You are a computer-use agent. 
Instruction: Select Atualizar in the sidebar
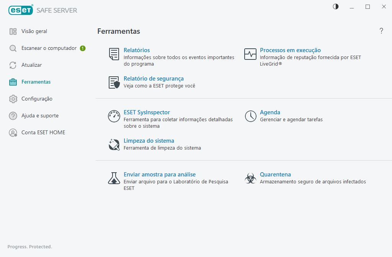point(31,65)
